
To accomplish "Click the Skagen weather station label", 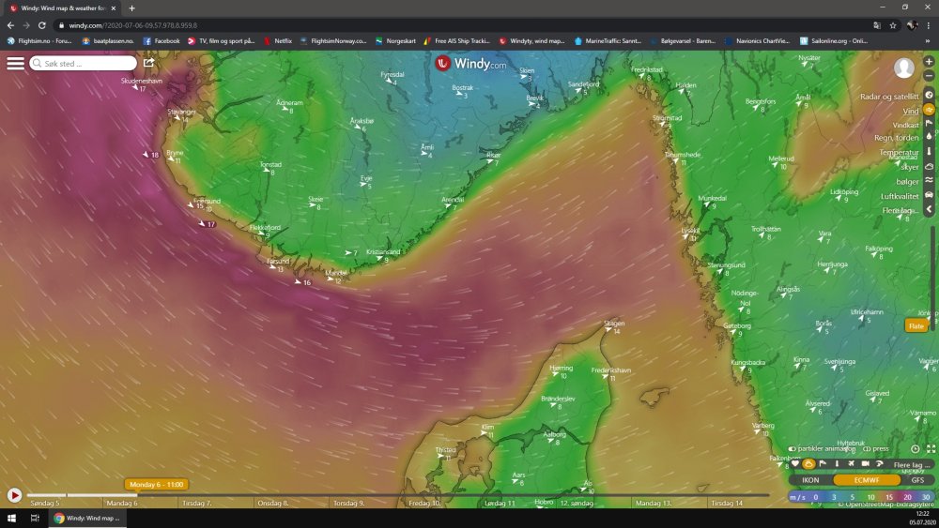I will coord(614,324).
